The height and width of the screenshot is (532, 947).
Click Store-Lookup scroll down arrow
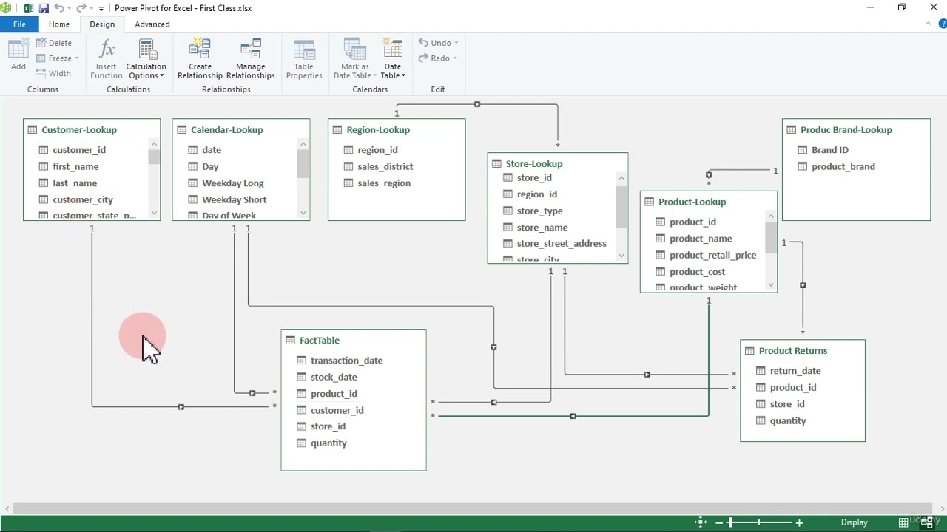(621, 256)
